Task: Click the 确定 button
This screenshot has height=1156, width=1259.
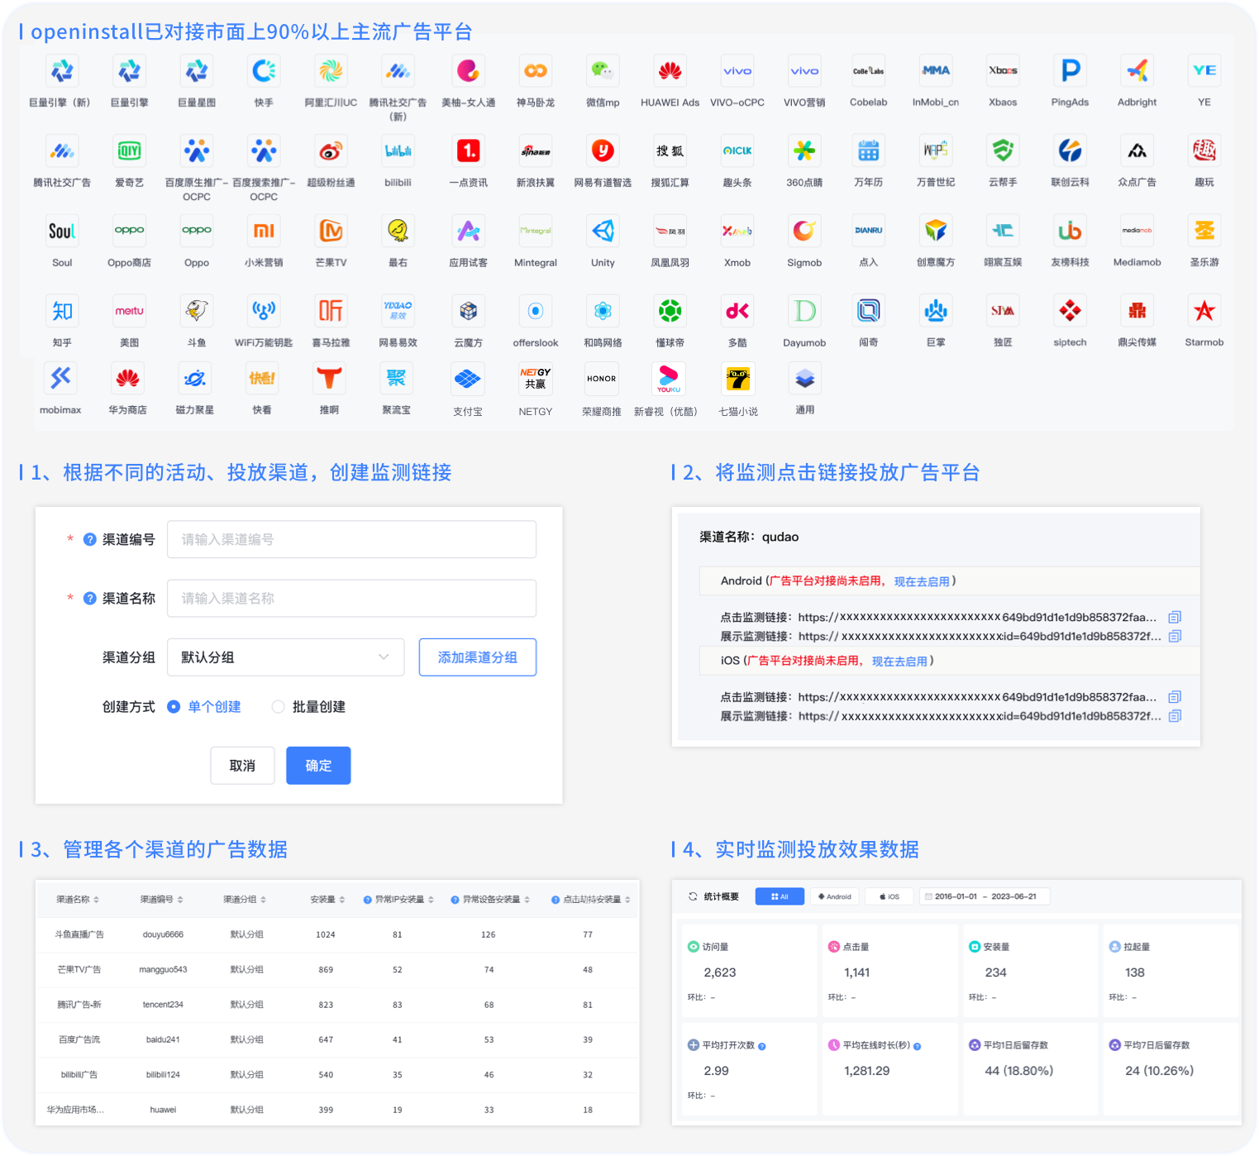Action: pos(318,766)
